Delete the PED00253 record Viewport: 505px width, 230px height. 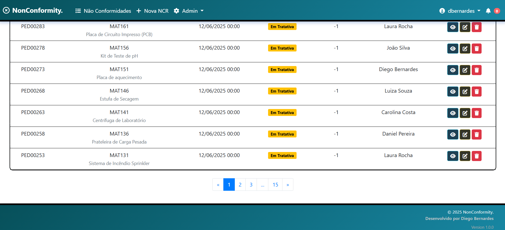[x=477, y=156]
